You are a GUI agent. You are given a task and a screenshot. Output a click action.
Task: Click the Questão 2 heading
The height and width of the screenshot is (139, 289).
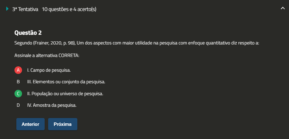[28, 33]
